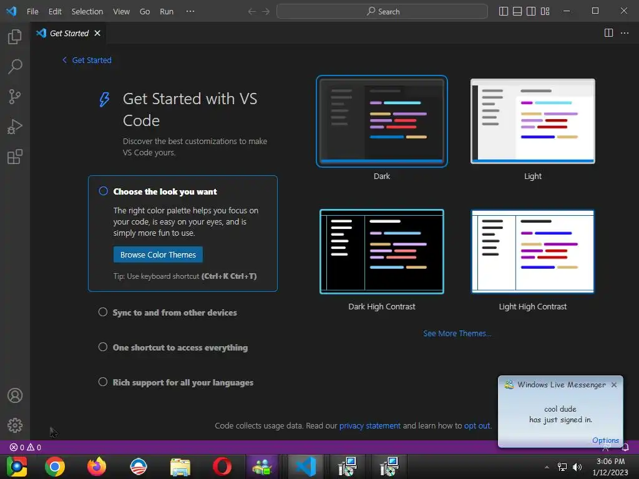
Task: Open the Go menu
Action: (145, 11)
